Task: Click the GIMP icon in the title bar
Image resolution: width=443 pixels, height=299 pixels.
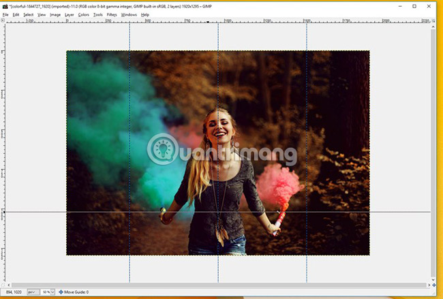Action: [x=4, y=5]
